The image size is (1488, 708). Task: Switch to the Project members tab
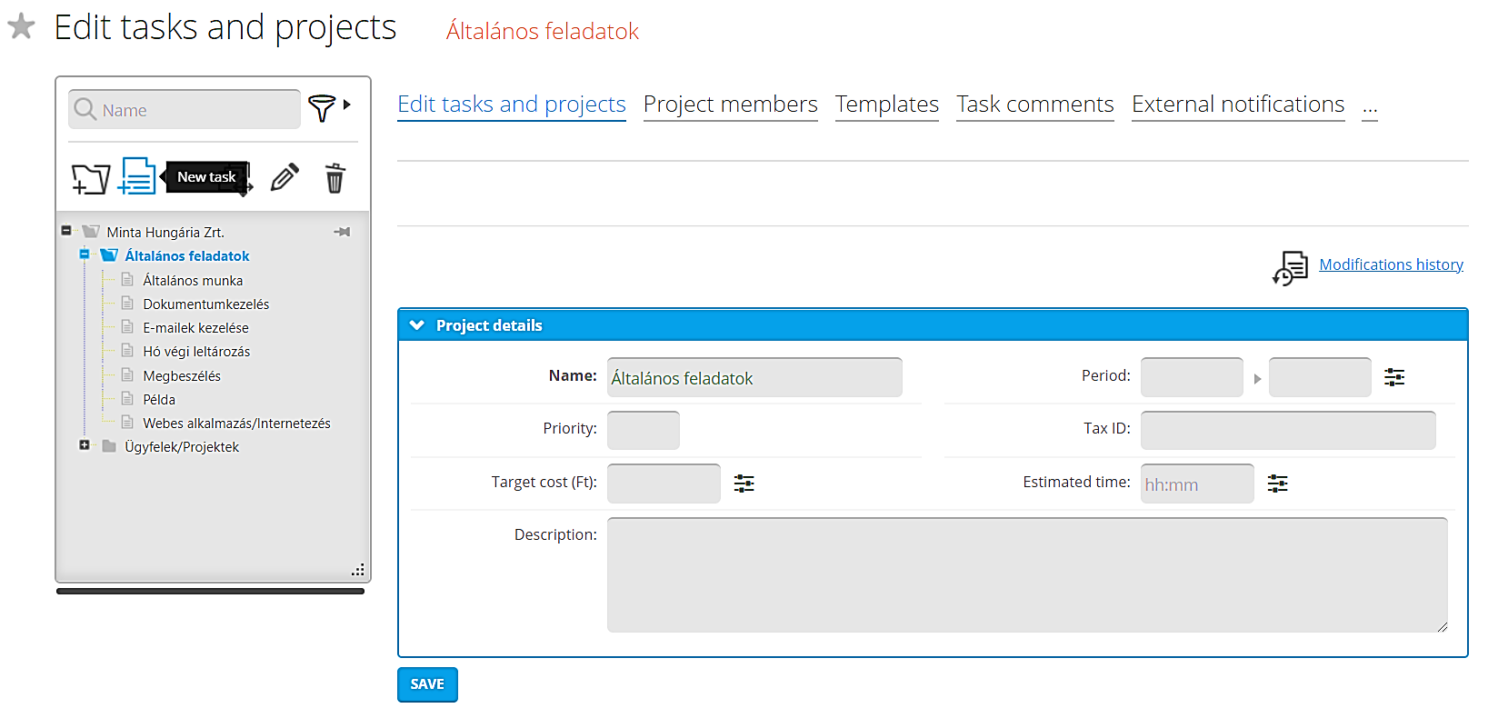click(x=730, y=105)
